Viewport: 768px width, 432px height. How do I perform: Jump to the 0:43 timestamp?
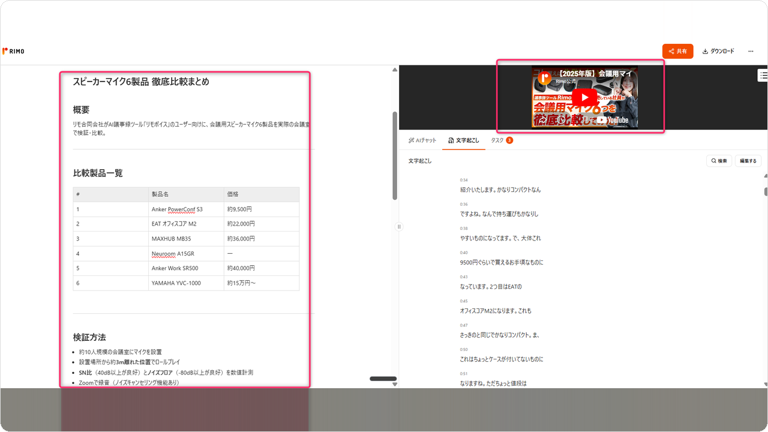[464, 277]
